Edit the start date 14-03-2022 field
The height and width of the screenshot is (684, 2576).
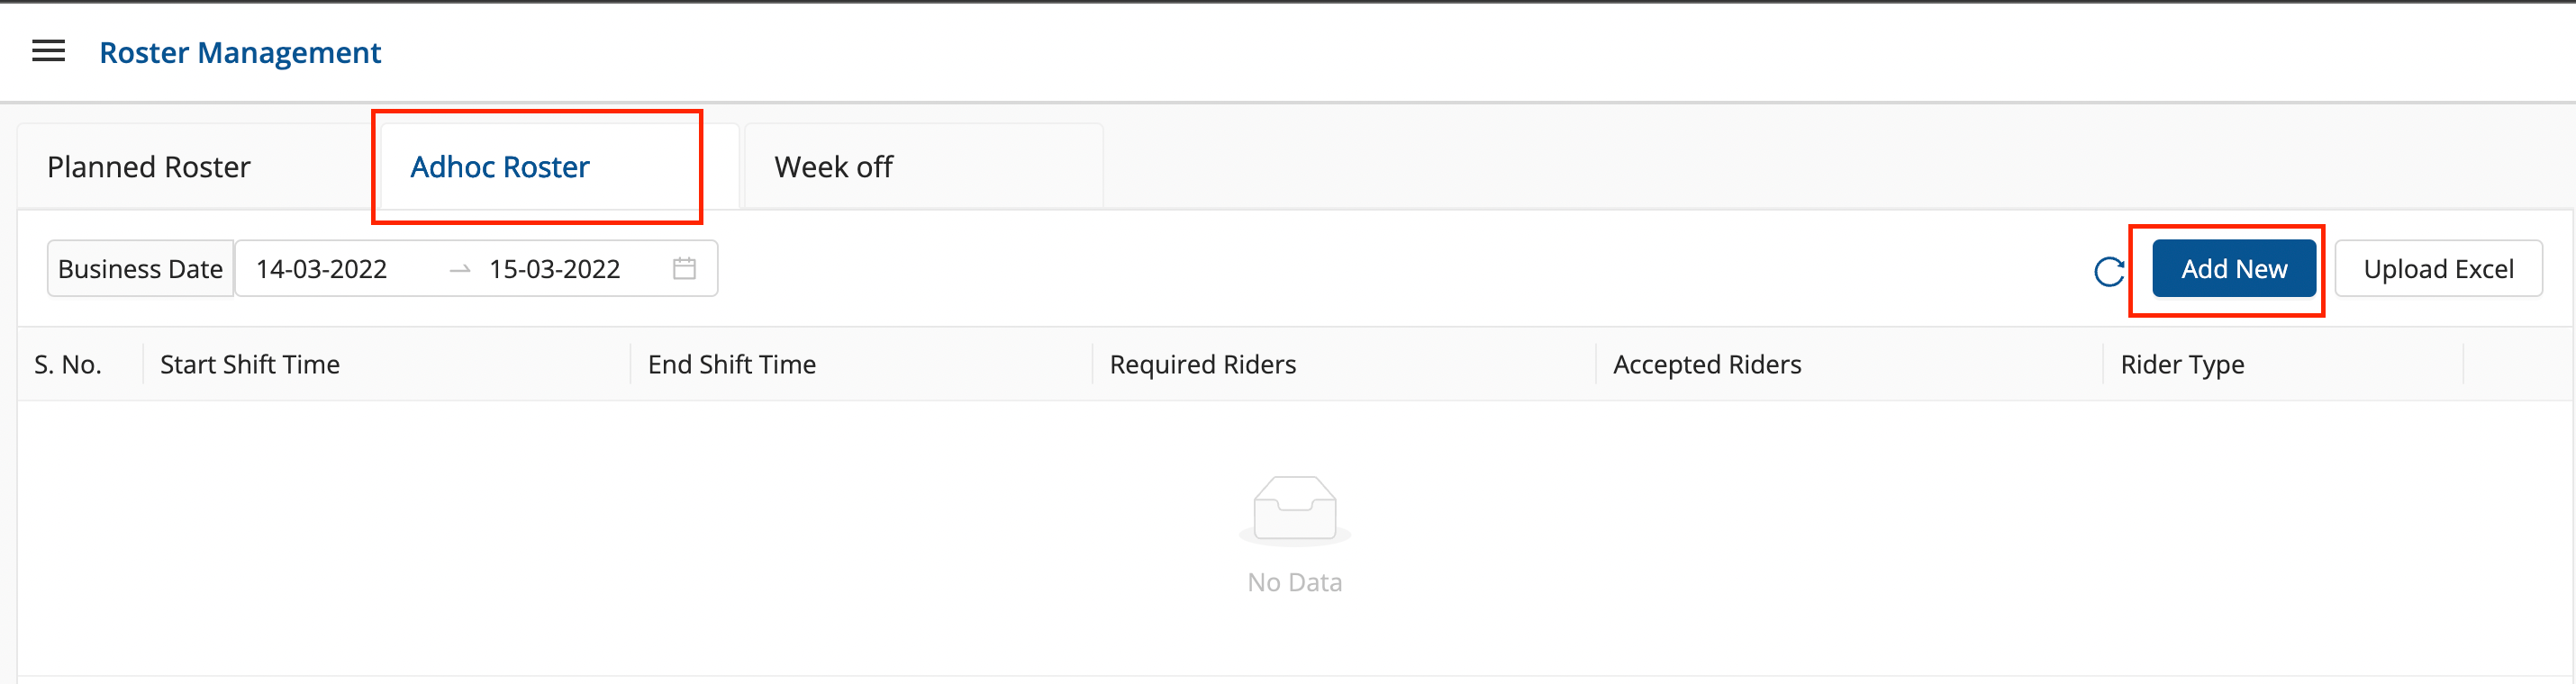pyautogui.click(x=322, y=268)
